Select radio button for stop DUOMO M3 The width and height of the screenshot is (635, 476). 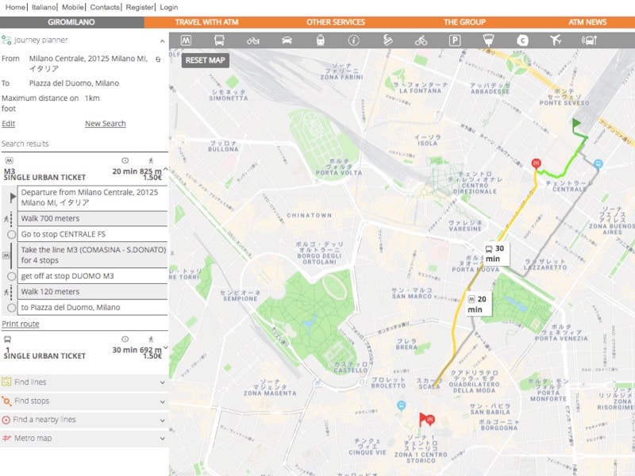[11, 275]
